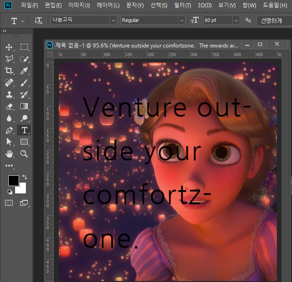292x282 pixels.
Task: Change the screen mode
Action: 24,203
